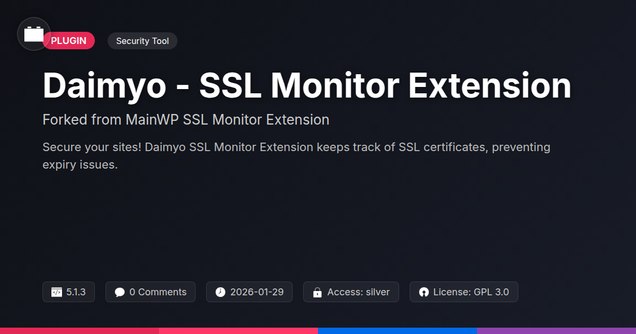Click the version number 5.1.3
The height and width of the screenshot is (334, 636).
(76, 292)
